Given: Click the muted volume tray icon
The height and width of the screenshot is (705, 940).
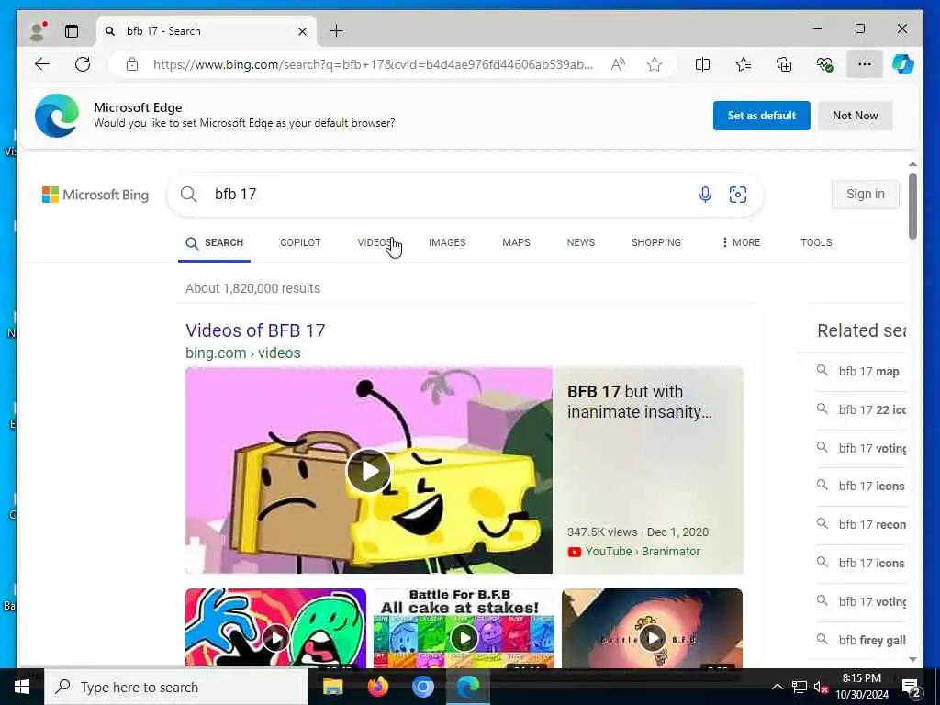Looking at the screenshot, I should 821,687.
